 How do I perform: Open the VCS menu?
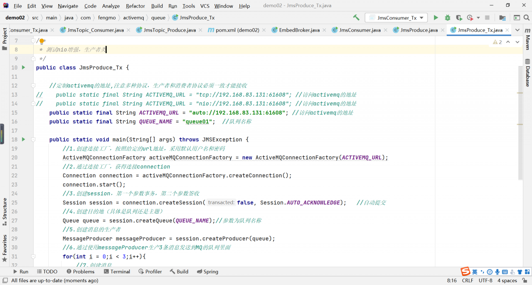(205, 6)
